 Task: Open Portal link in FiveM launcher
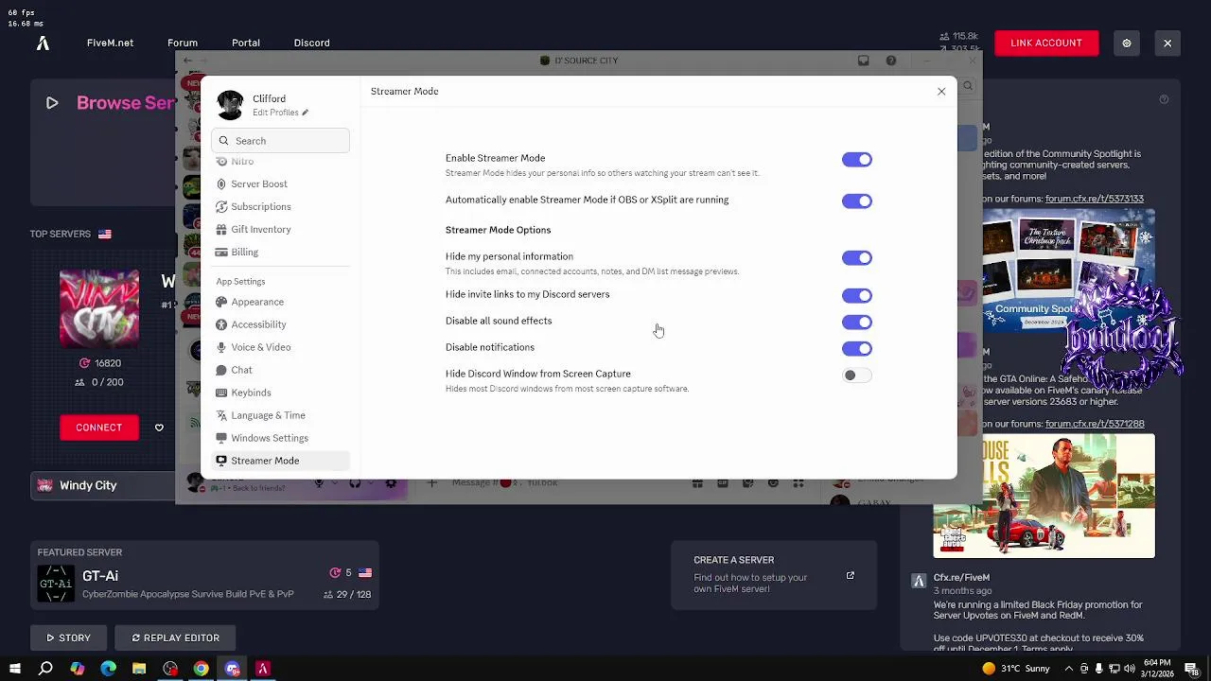(x=246, y=43)
